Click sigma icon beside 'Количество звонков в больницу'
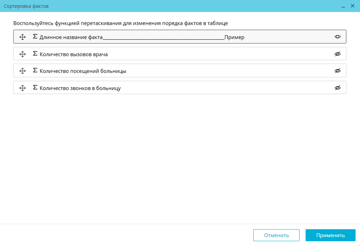This screenshot has height=246, width=360. [35, 88]
